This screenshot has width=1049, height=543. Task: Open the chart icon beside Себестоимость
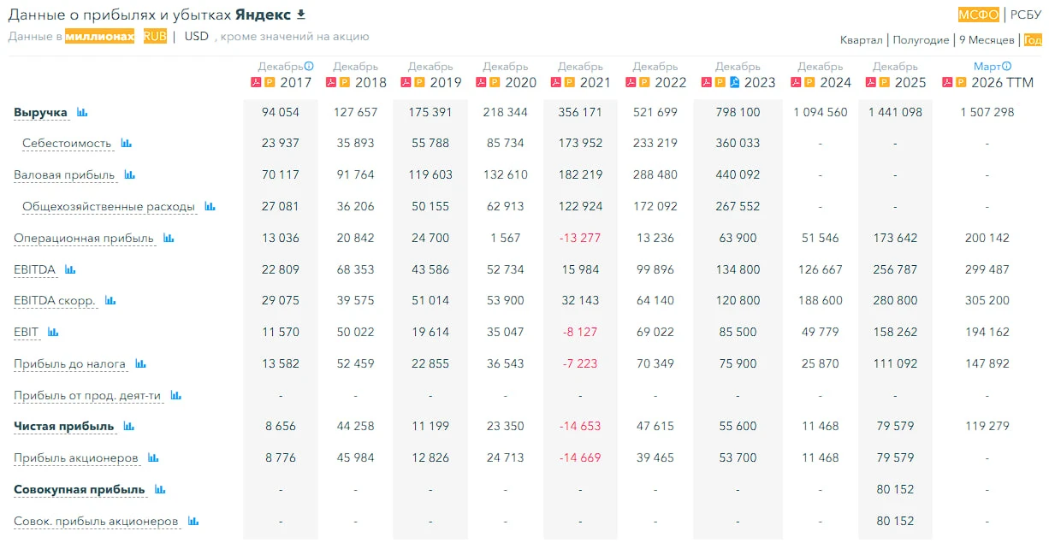[127, 144]
